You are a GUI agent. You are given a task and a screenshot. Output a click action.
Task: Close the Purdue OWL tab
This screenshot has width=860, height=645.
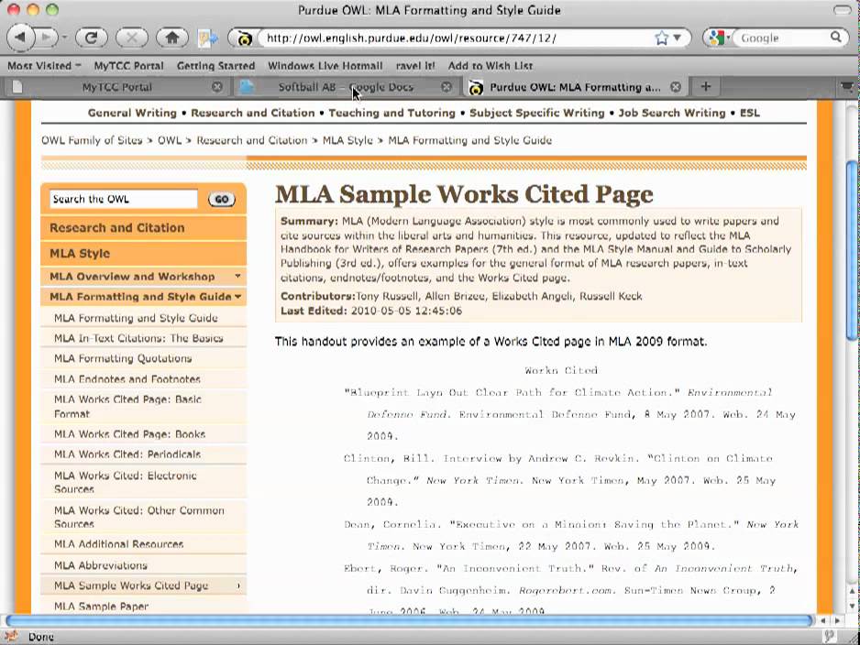tap(676, 87)
